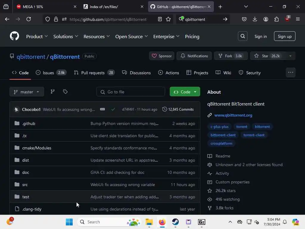305x229 pixels.
Task: Open the master branch dropdown
Action: tap(27, 92)
